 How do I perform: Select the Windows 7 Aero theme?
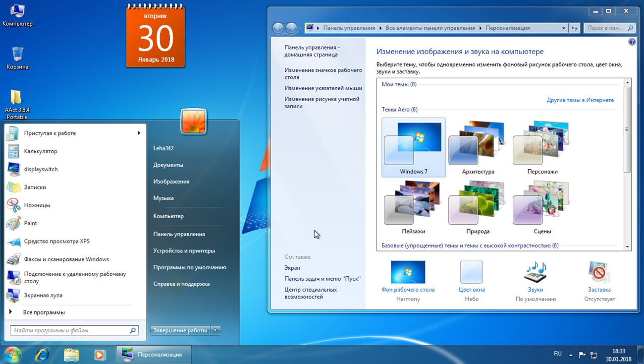[414, 147]
